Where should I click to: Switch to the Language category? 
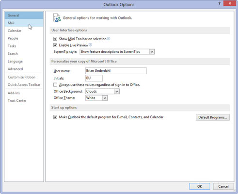click(24, 61)
